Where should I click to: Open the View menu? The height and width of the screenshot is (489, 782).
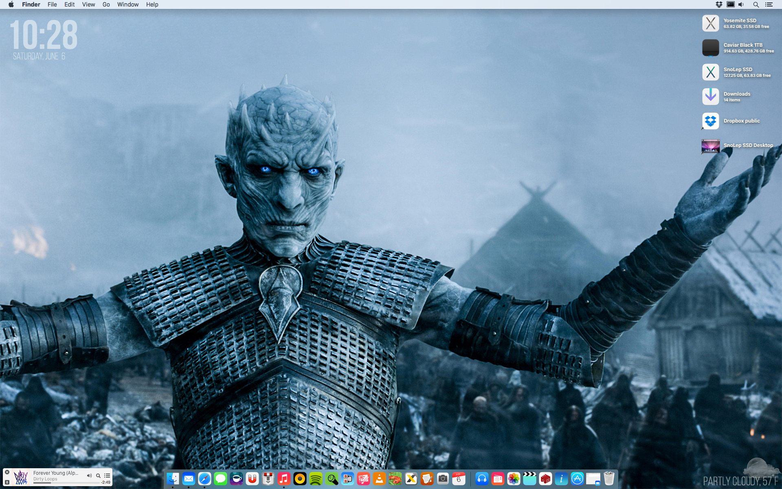click(88, 4)
